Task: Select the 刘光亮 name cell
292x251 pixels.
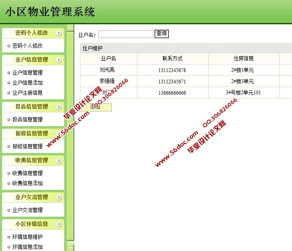Action: tap(109, 70)
